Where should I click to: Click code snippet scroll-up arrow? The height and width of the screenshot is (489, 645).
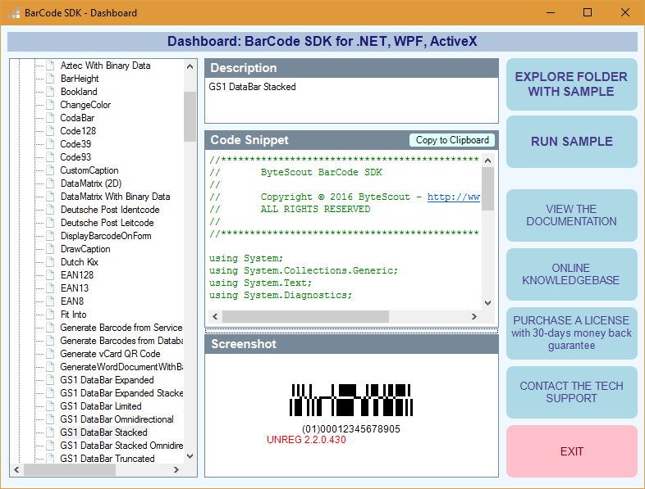tap(488, 161)
